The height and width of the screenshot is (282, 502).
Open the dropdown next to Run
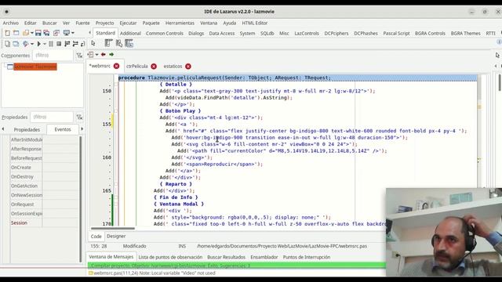pos(45,44)
